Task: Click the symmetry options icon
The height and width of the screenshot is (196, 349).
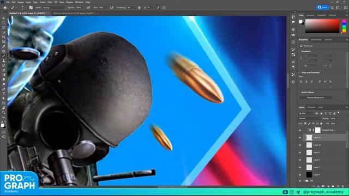Action: pyautogui.click(x=164, y=8)
